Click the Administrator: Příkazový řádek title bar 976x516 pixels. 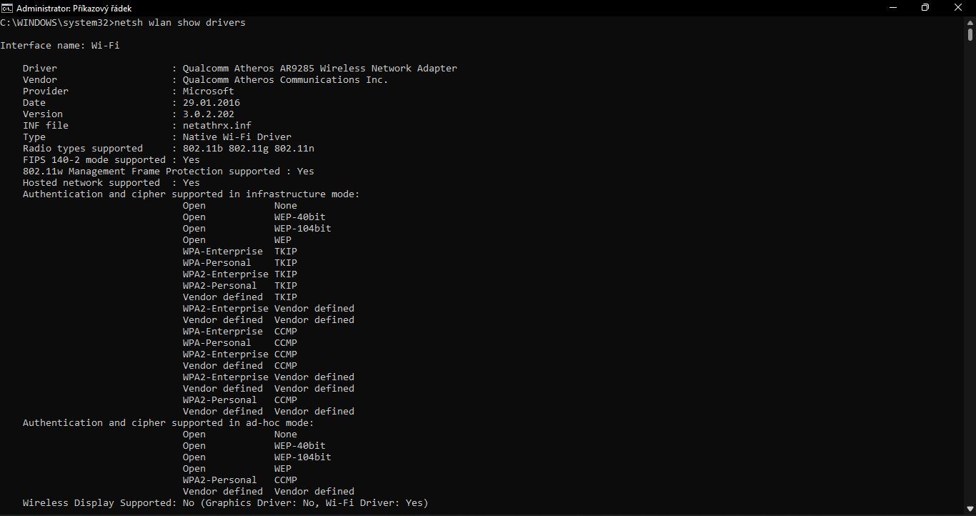pyautogui.click(x=429, y=8)
